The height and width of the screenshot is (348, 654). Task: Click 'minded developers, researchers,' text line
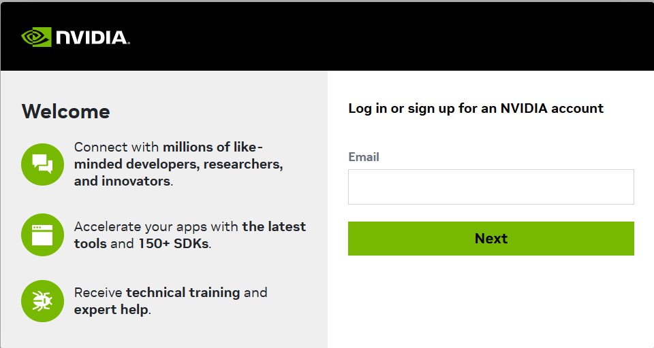pyautogui.click(x=178, y=164)
